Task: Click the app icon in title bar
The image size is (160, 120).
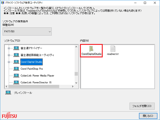Action: (2, 3)
